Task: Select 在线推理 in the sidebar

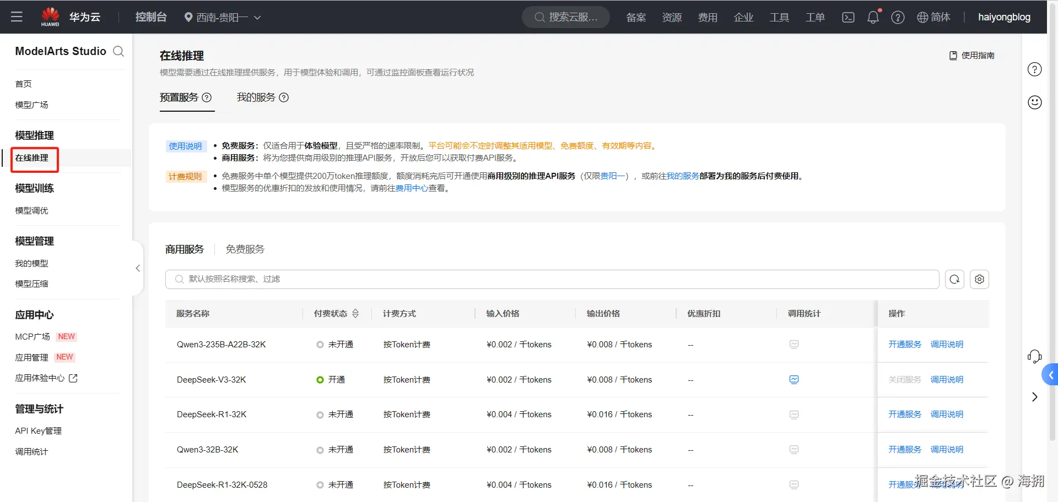Action: 32,158
